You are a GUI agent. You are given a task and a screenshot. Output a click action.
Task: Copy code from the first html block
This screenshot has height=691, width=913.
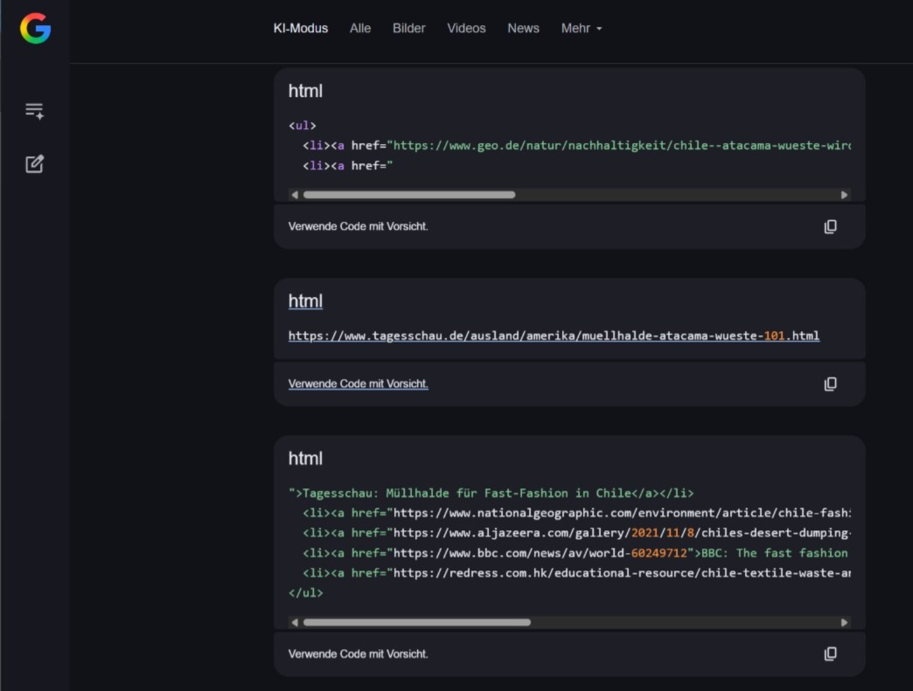pos(830,226)
